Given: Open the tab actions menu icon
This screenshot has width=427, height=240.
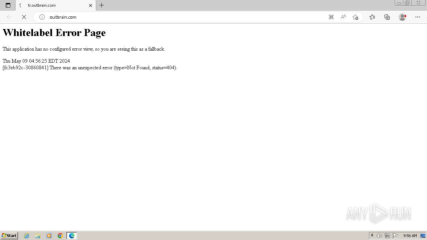Looking at the screenshot, I should [8, 5].
